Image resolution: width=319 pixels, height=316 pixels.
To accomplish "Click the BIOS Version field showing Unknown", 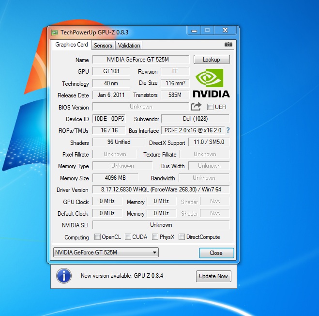I will coord(141,107).
